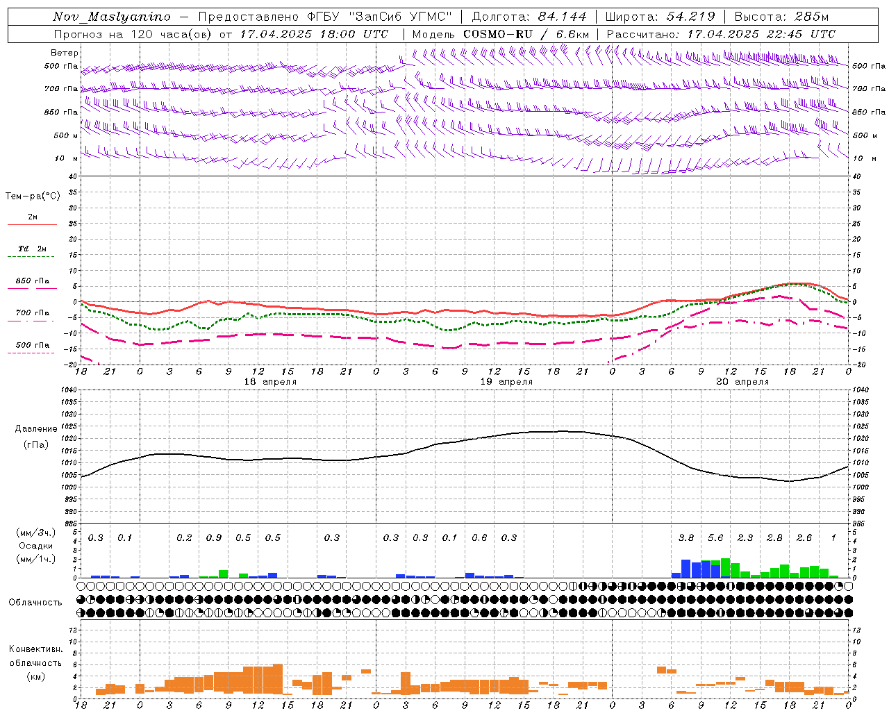Viewport: 889px width, 711px height.
Task: Select the Тем-ра(°C) temperature panel label
Action: pyautogui.click(x=33, y=196)
